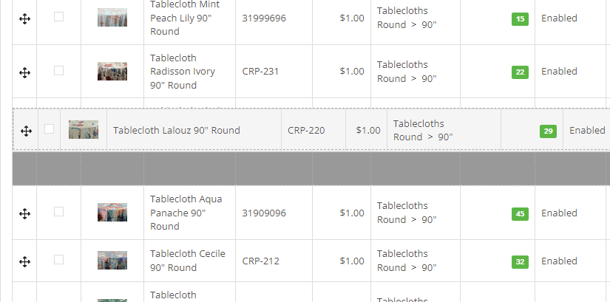Tick checkbox for Tablecloth Mint Peach Lily
Screen dimensions: 610x302
[x=58, y=17]
